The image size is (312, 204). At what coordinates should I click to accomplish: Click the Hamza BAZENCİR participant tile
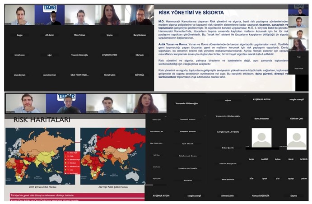coord(260,196)
